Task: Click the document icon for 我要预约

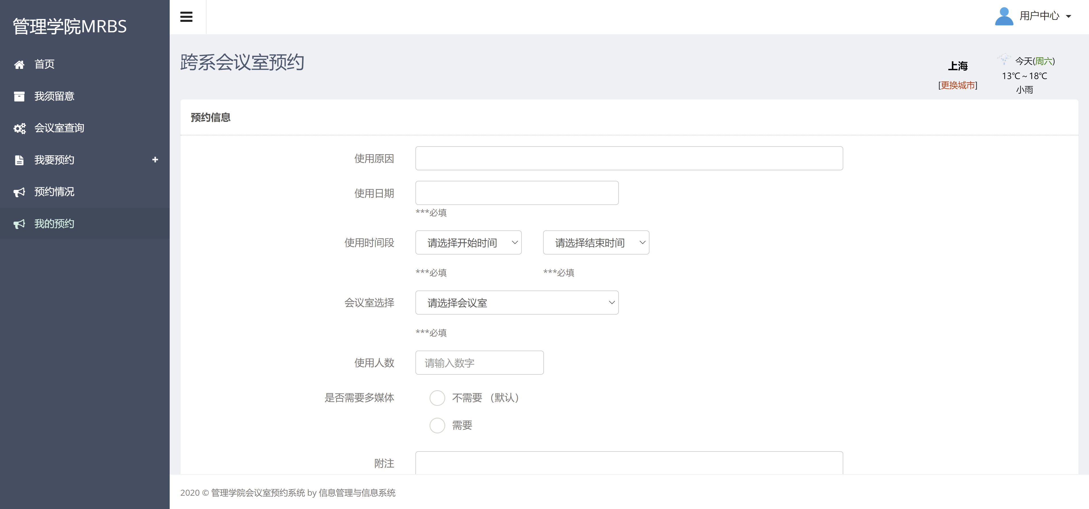Action: 20,160
